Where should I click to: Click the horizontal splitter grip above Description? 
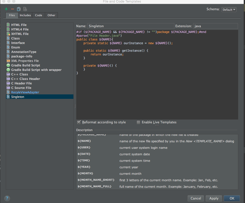coord(157,125)
